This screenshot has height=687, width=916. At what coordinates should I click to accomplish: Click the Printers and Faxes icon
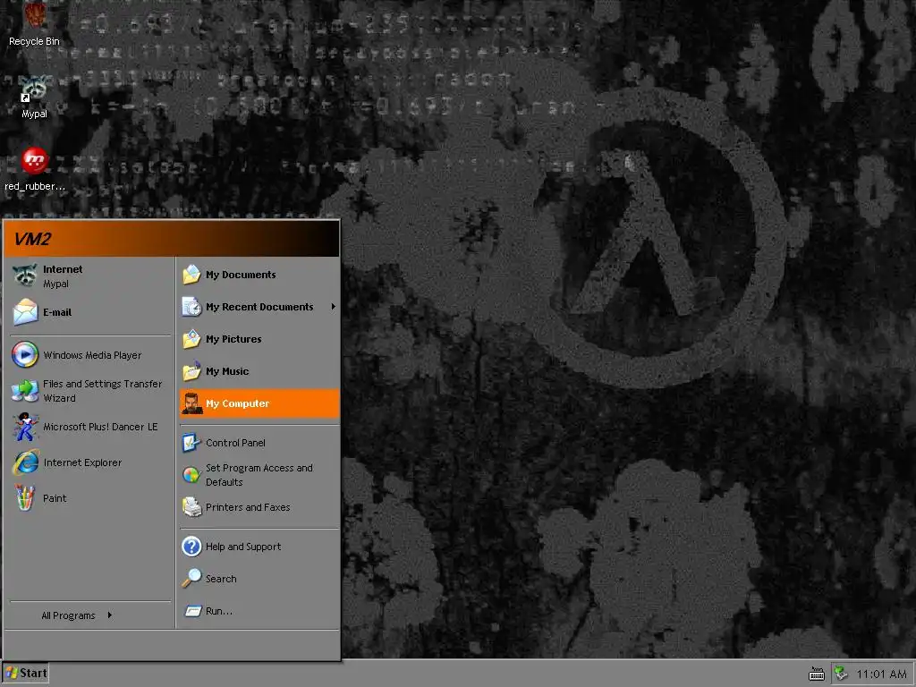point(191,507)
